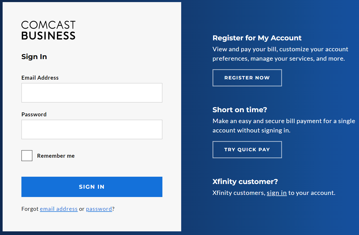Image resolution: width=359 pixels, height=235 pixels.
Task: Select Try Quick Pay
Action: pos(247,149)
